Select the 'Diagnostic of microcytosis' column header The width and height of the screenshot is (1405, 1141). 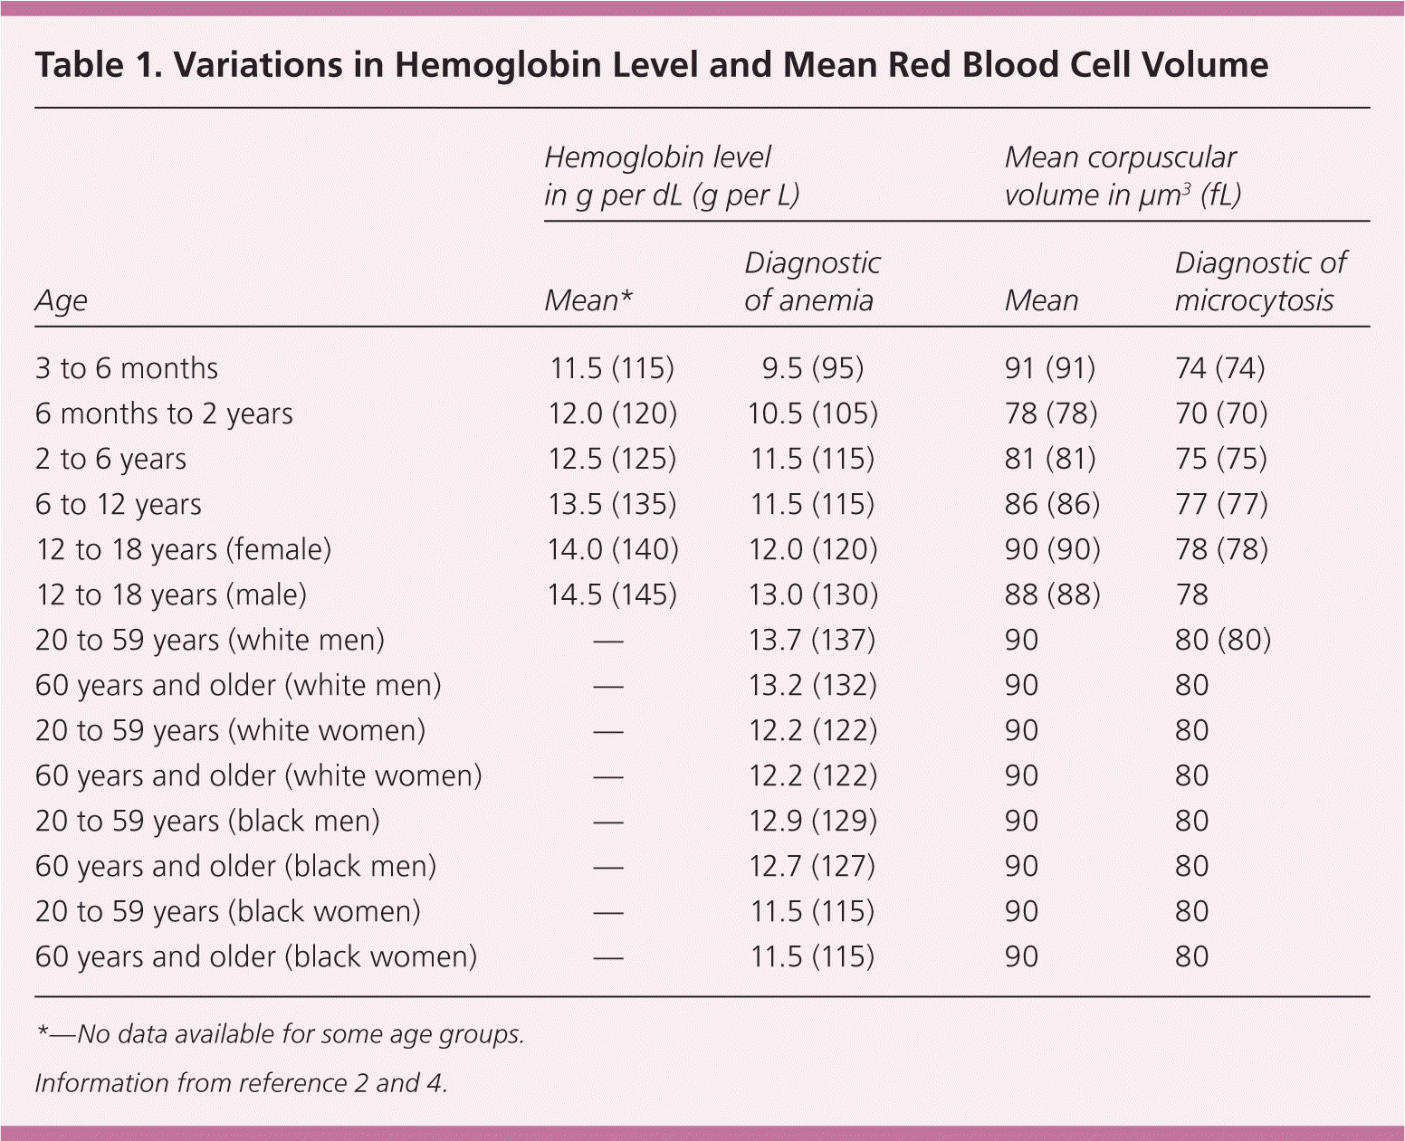tap(1260, 281)
